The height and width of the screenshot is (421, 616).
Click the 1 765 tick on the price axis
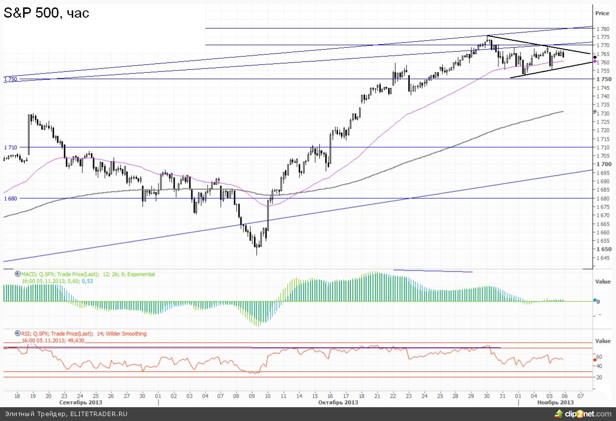[603, 54]
